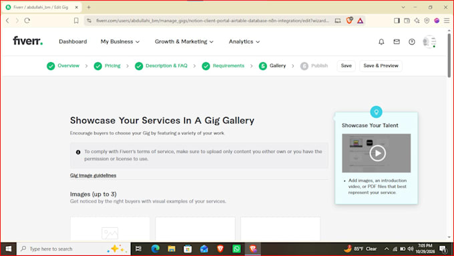Go to the Dashboard menu item
This screenshot has width=454, height=256.
click(x=73, y=41)
